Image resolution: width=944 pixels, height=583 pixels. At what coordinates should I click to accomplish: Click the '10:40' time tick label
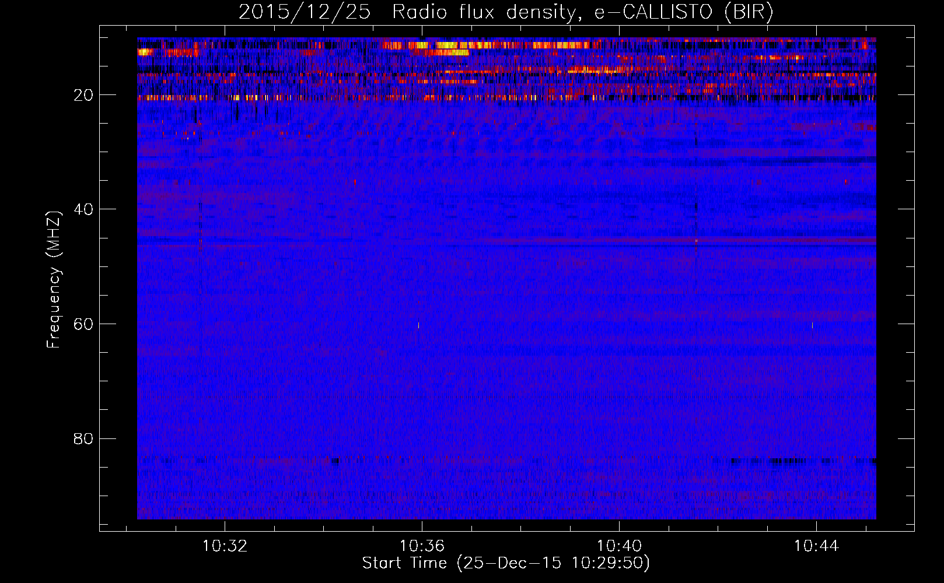tap(619, 546)
